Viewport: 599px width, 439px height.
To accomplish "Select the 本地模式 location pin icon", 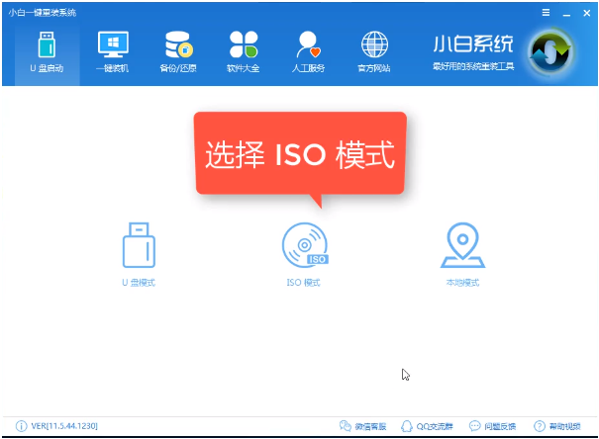I will point(462,245).
